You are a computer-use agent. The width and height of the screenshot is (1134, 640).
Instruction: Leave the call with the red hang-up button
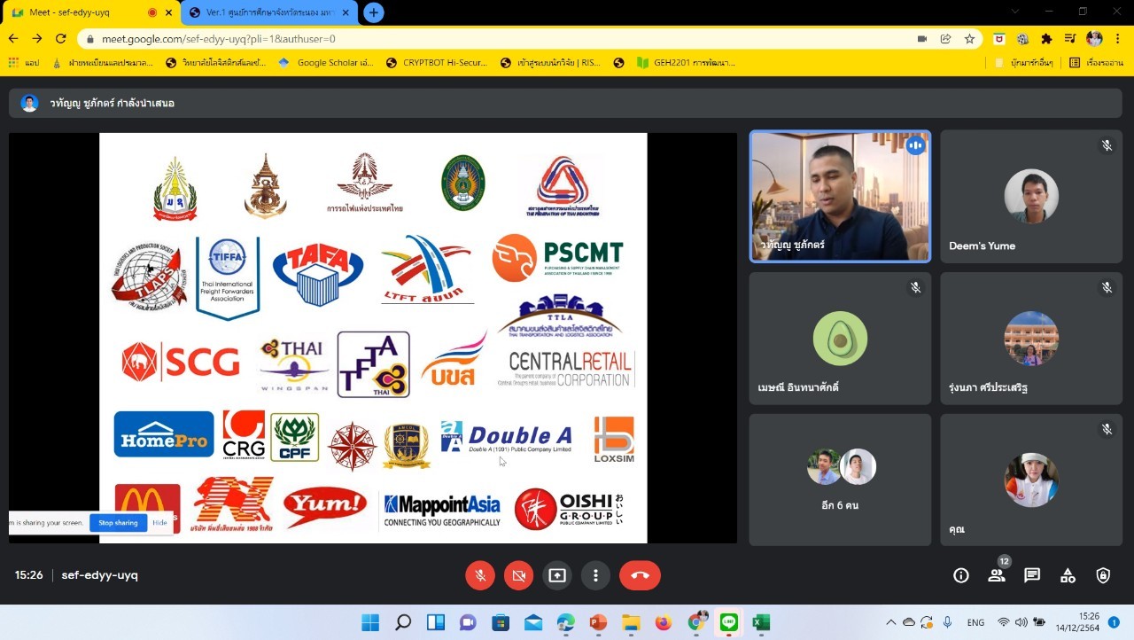640,575
